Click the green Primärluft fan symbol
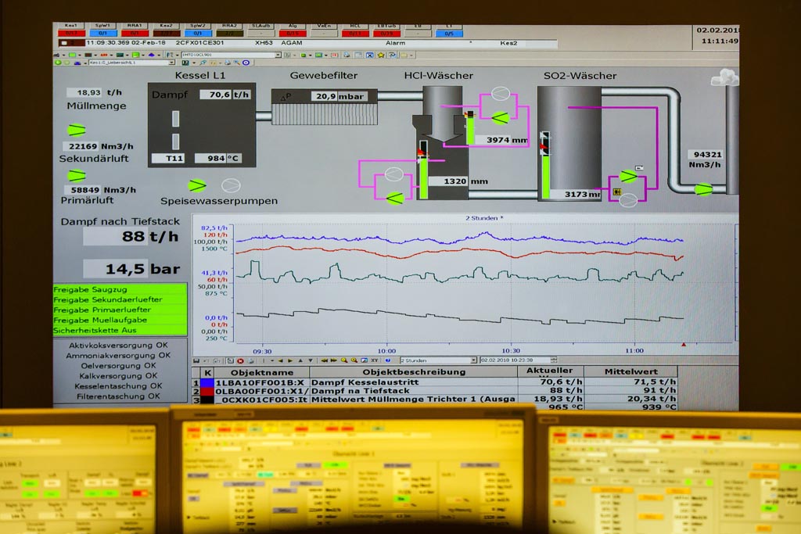 click(76, 175)
